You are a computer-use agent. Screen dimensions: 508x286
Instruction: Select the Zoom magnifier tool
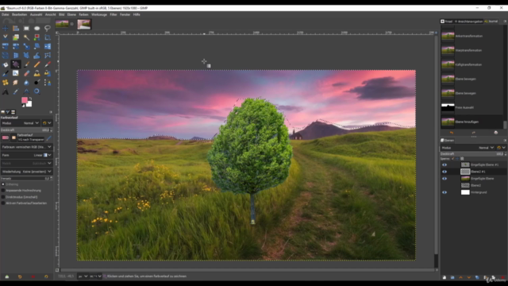click(37, 92)
